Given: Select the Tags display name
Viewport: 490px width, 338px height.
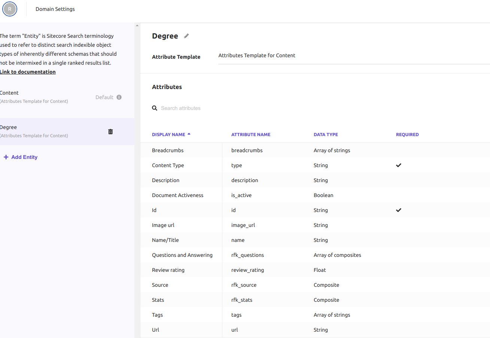Looking at the screenshot, I should point(157,315).
